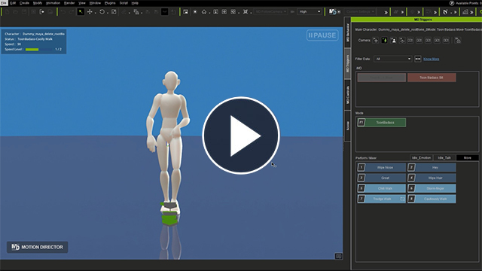
Task: Activate the Rotate tool
Action: point(102,12)
